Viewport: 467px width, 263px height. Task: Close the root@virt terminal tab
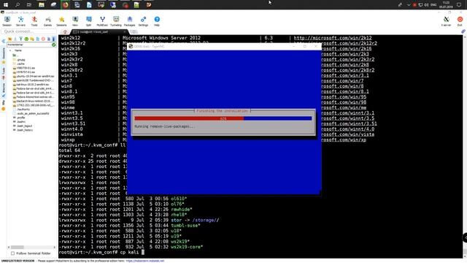[x=125, y=31]
